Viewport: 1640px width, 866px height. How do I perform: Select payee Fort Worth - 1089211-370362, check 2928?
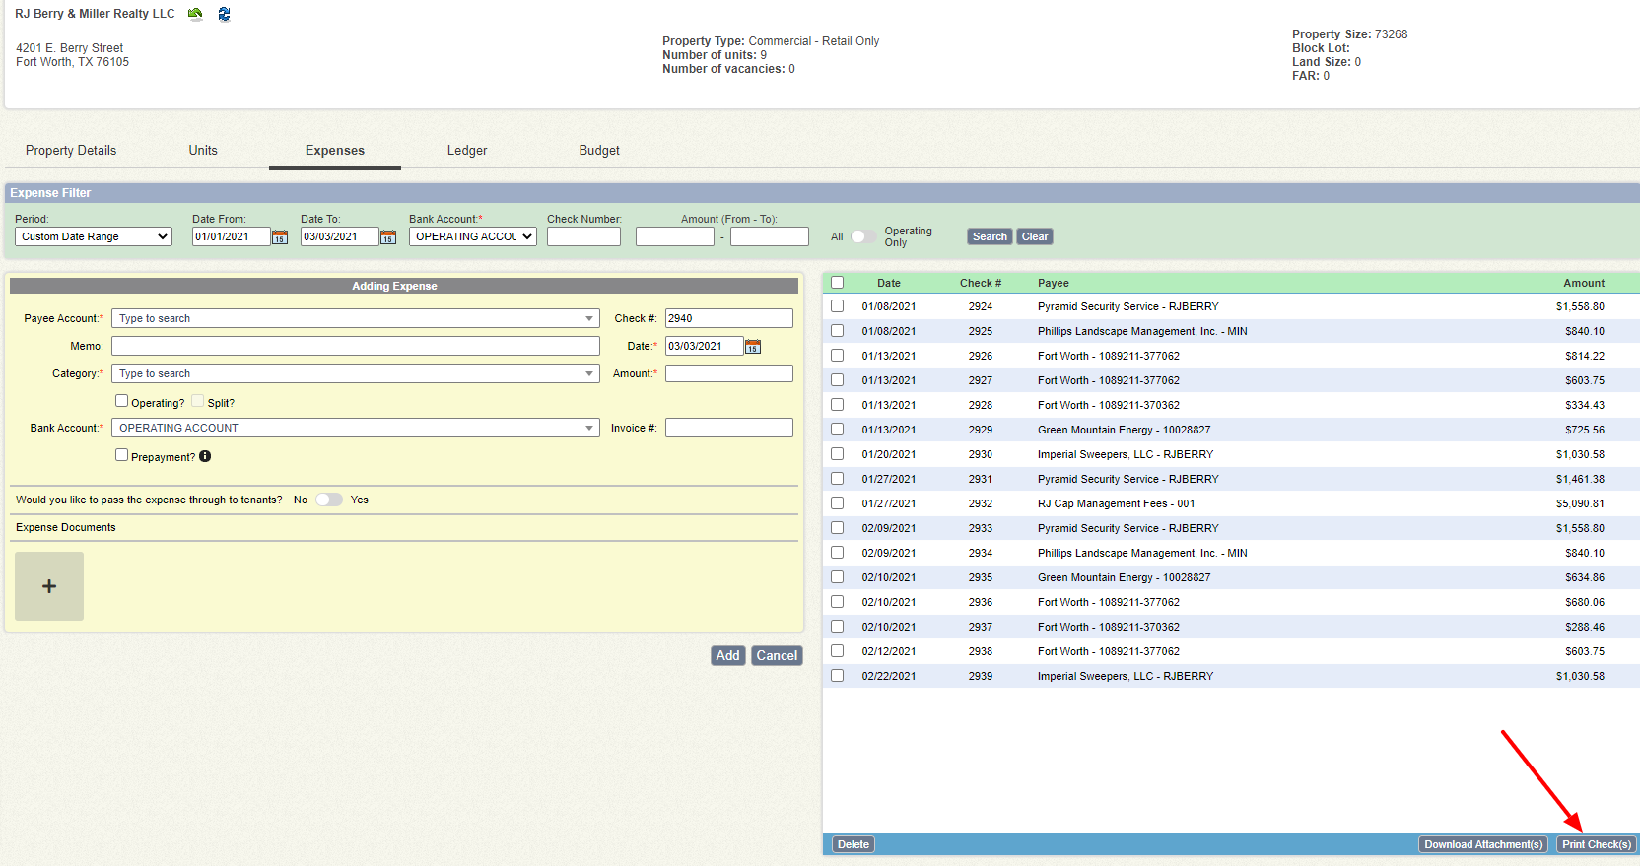[1108, 405]
